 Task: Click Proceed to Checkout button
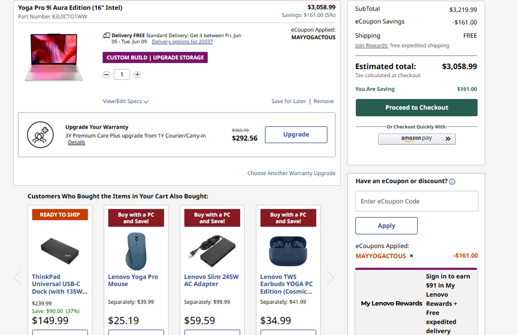click(416, 108)
